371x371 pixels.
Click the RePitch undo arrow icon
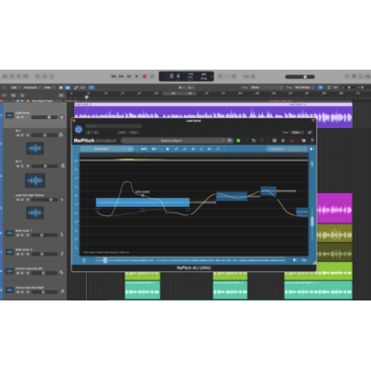point(253,140)
